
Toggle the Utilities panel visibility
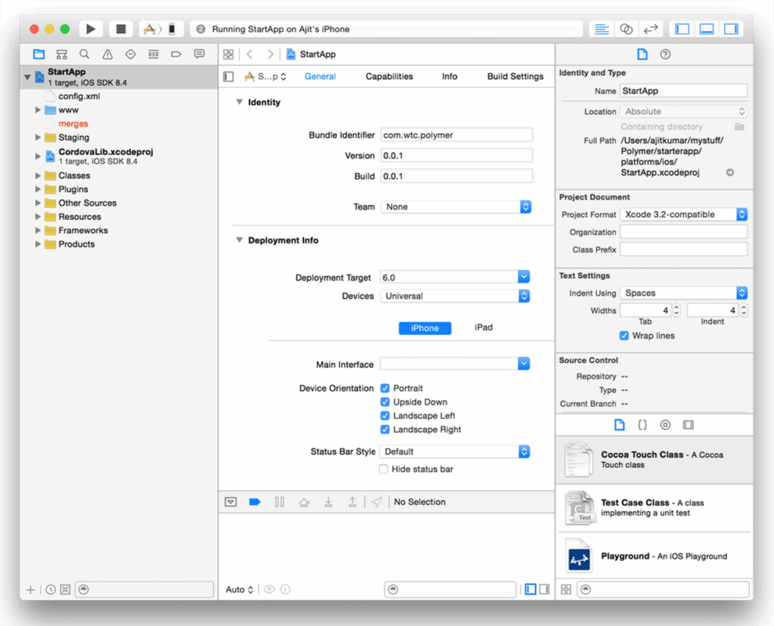coord(731,29)
